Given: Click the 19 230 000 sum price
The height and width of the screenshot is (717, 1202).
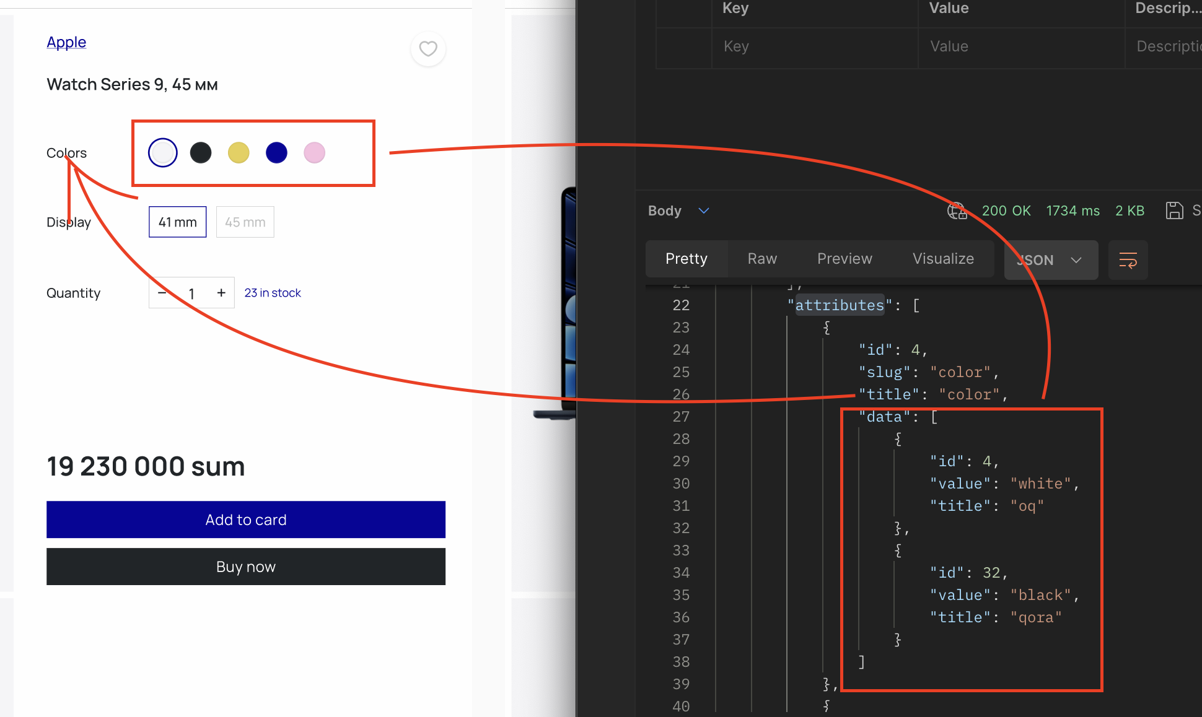Looking at the screenshot, I should click(x=146, y=466).
